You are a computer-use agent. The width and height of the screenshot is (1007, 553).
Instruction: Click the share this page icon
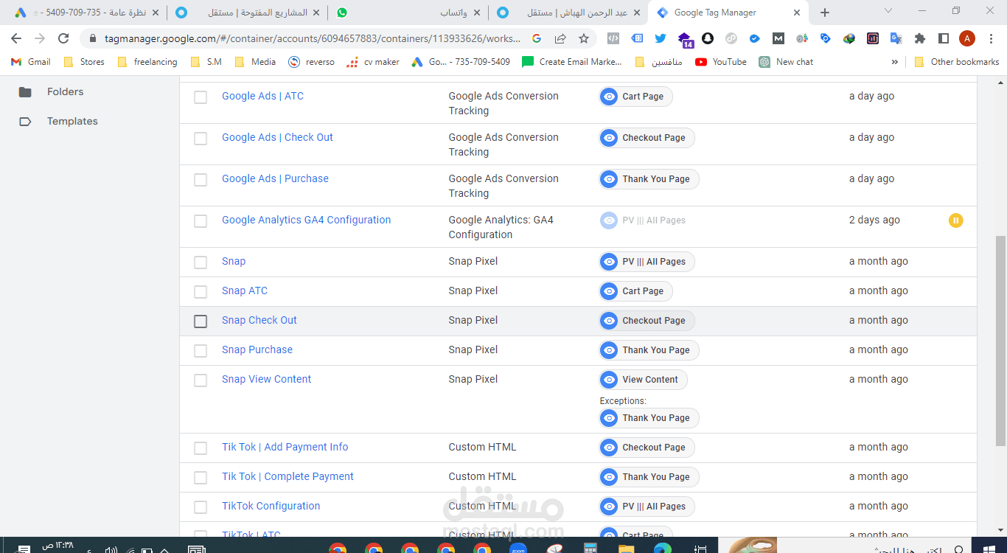coord(560,38)
